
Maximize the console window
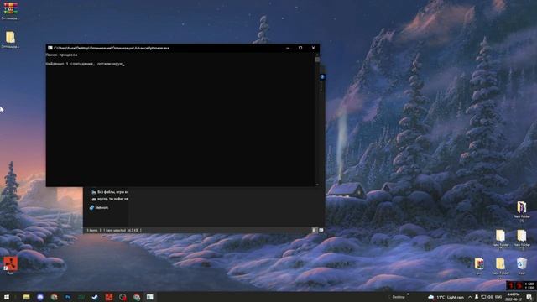pyautogui.click(x=300, y=48)
